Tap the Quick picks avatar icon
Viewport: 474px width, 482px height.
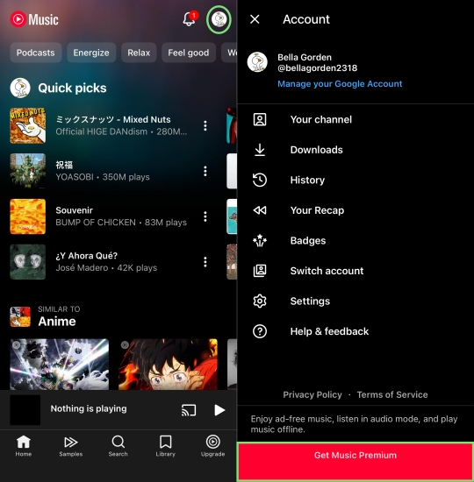20,89
